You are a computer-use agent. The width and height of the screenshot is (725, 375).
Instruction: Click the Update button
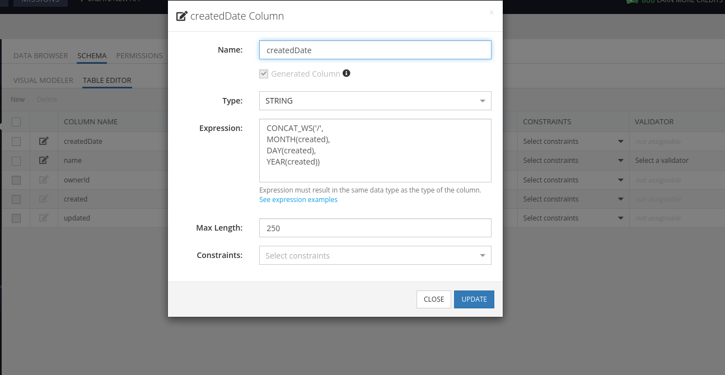tap(474, 299)
